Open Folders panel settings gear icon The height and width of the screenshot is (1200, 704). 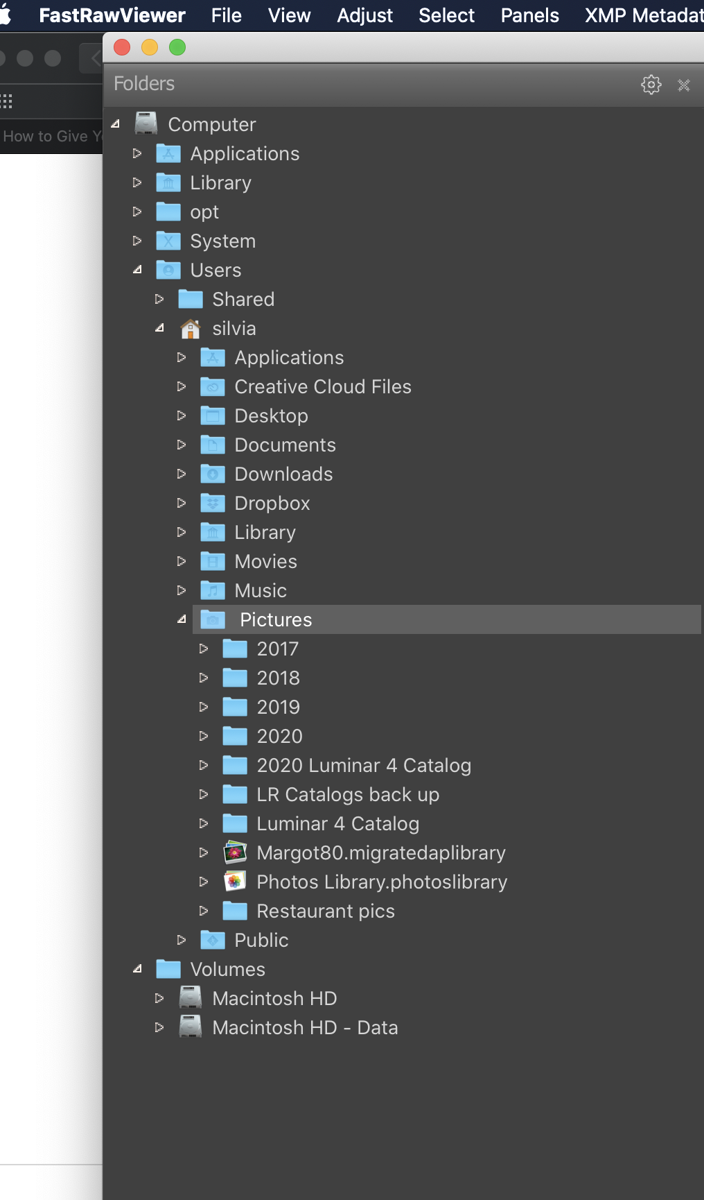point(651,85)
